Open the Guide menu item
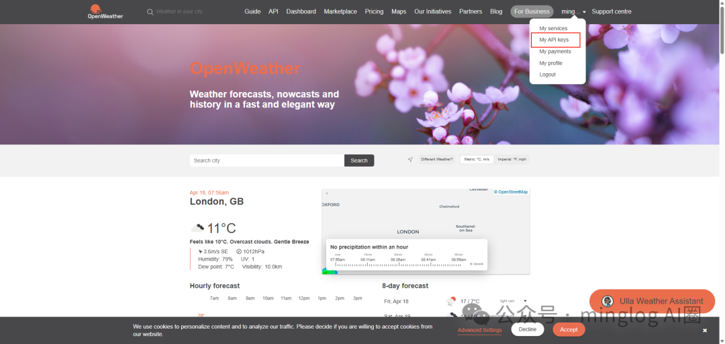Screen dimensions: 725x344 tap(252, 11)
